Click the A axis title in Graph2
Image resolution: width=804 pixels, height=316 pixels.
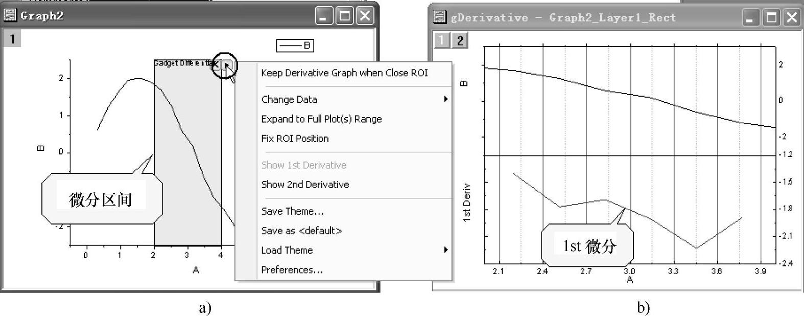(196, 269)
